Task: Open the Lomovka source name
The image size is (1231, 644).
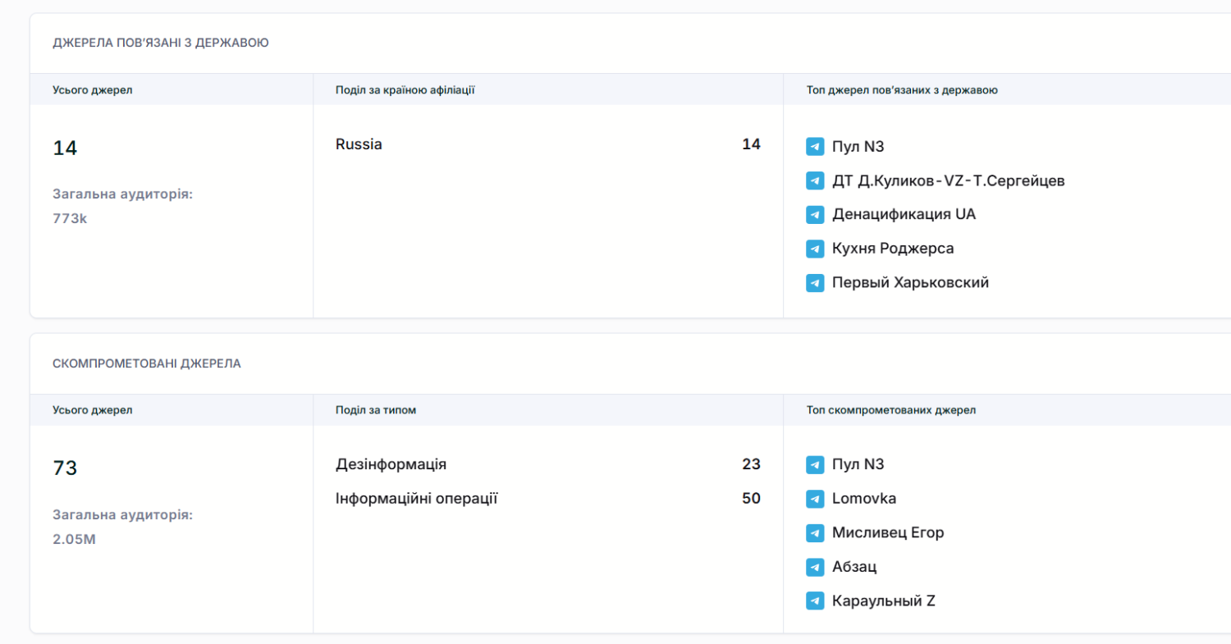Action: tap(863, 498)
